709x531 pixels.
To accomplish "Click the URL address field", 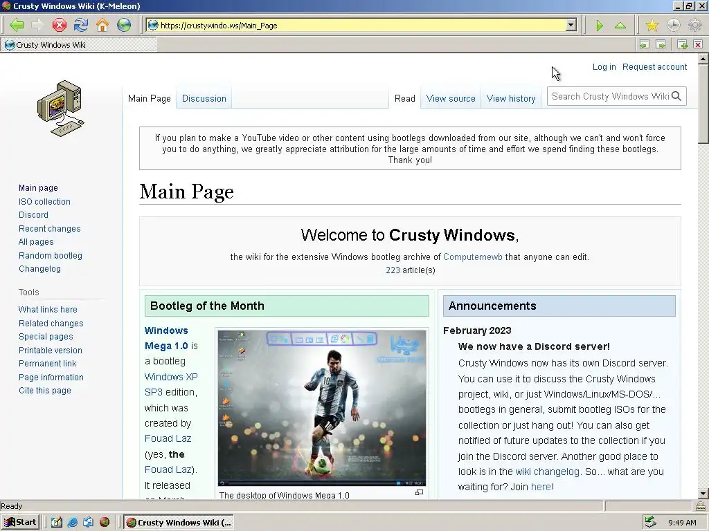I will (361, 26).
